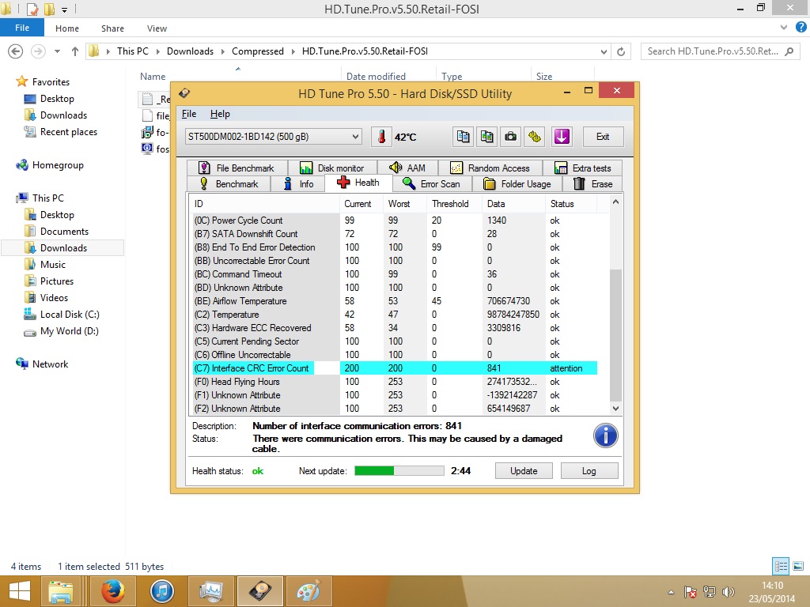This screenshot has height=607, width=810.
Task: Expand the address bar history dropdown
Action: (604, 51)
